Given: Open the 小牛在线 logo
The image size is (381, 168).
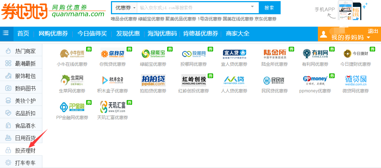Looking at the screenshot, I should tap(72, 53).
